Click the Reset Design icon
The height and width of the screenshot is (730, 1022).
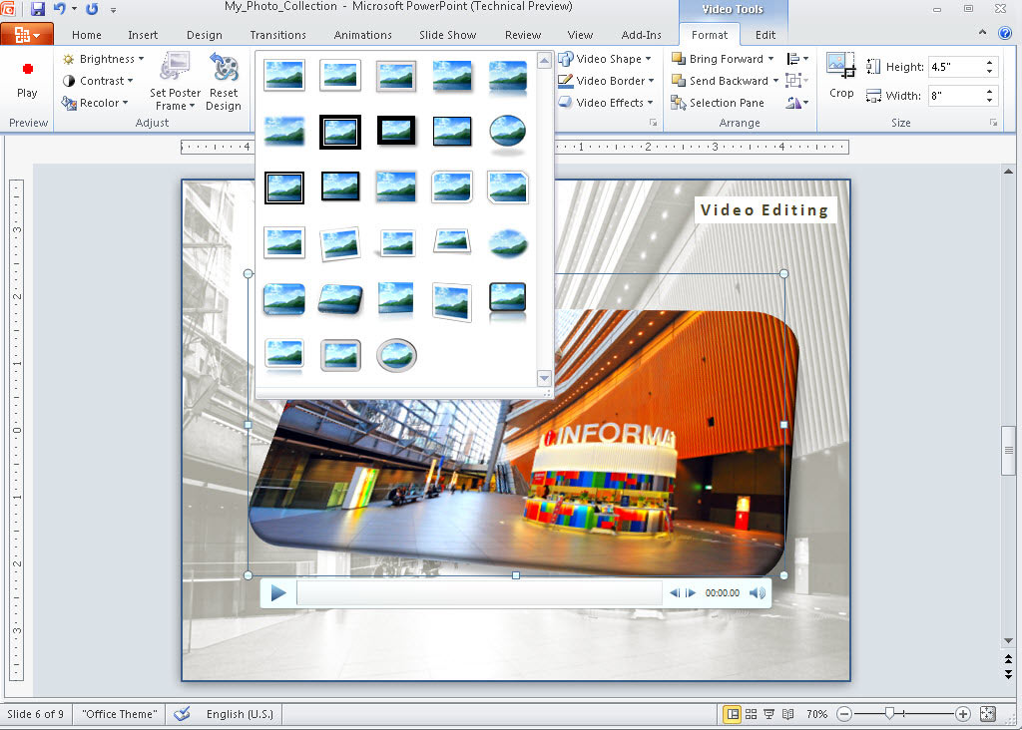224,82
